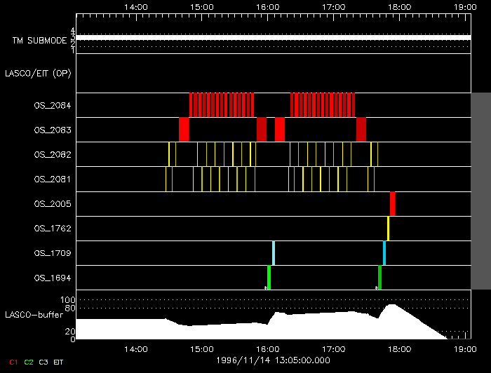Select the left green bar in OS_1694 row
491x373 pixels.
(269, 277)
